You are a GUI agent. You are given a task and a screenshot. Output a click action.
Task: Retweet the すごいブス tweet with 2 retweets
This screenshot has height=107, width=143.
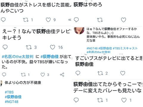(x=100, y=73)
